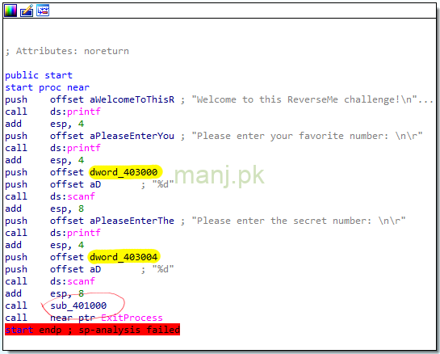
Task: Click the edit node pencil icon
Action: click(27, 11)
